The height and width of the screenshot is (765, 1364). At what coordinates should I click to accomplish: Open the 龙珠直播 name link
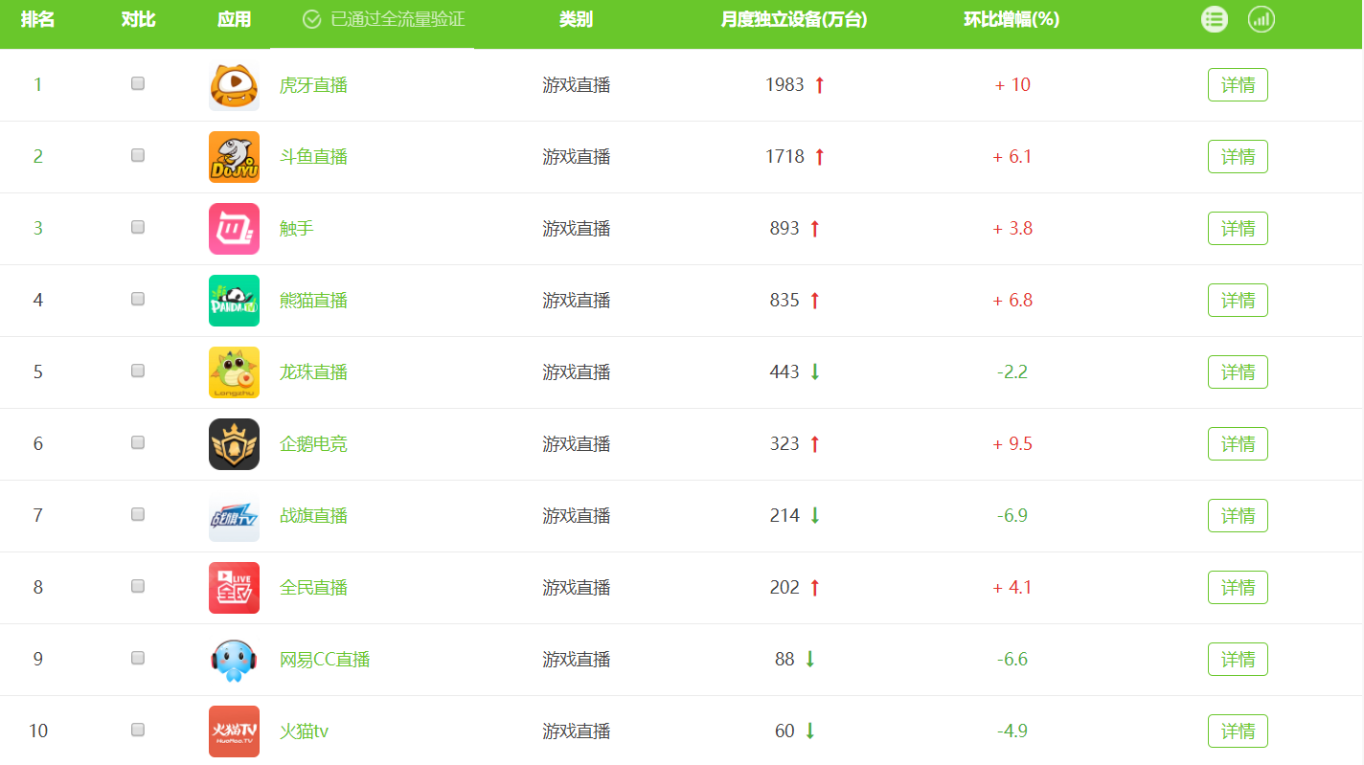[313, 372]
